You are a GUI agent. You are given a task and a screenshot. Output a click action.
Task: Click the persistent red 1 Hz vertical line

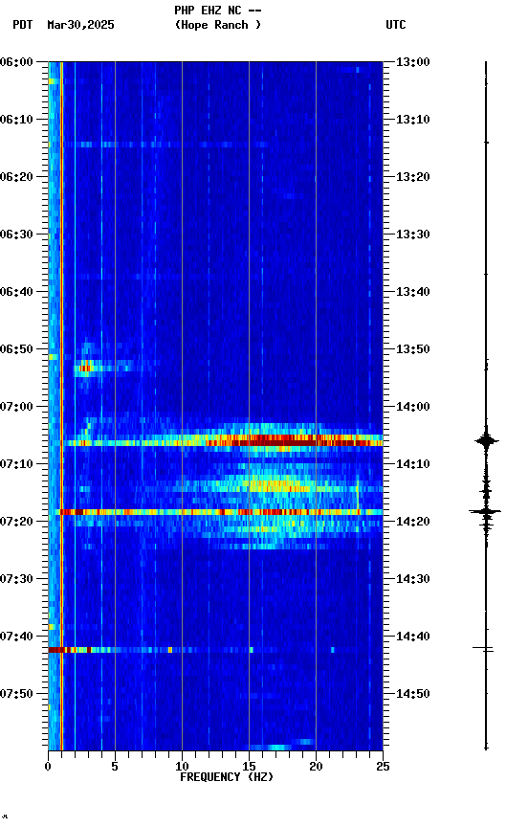pos(61,406)
